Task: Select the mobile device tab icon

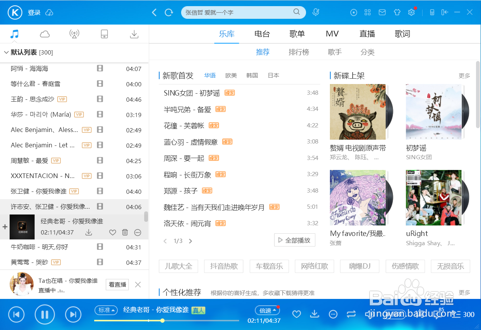Action: point(104,34)
